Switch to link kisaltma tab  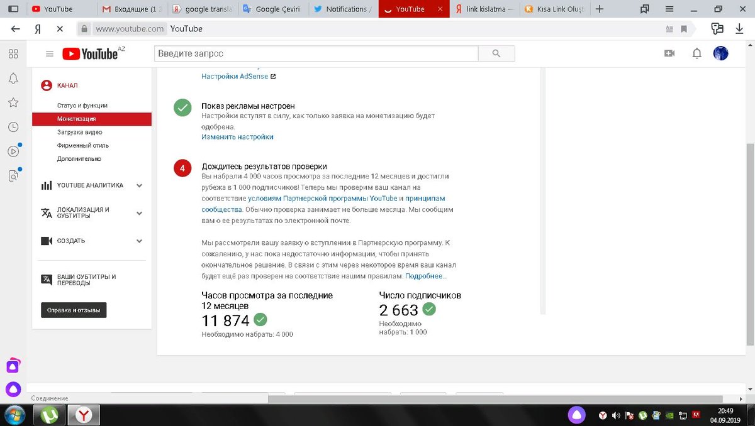pyautogui.click(x=484, y=9)
